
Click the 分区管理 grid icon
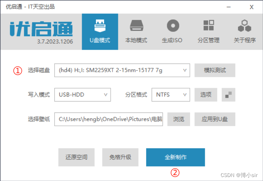tap(208, 25)
